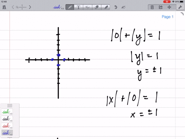185x139 pixels.
Task: Select the Text tool
Action: coord(79,7)
